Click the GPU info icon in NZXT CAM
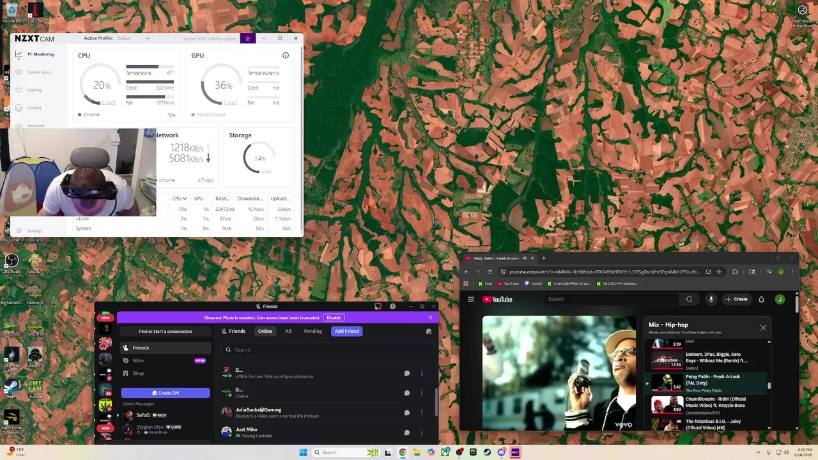The width and height of the screenshot is (818, 460). pos(286,56)
